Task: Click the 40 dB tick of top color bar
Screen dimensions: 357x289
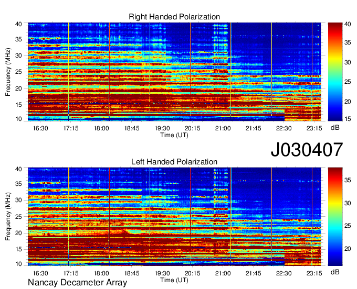Action: 348,24
